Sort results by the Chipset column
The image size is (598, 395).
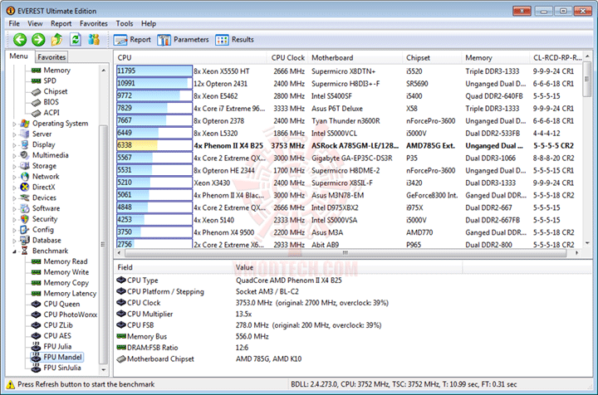coord(432,58)
